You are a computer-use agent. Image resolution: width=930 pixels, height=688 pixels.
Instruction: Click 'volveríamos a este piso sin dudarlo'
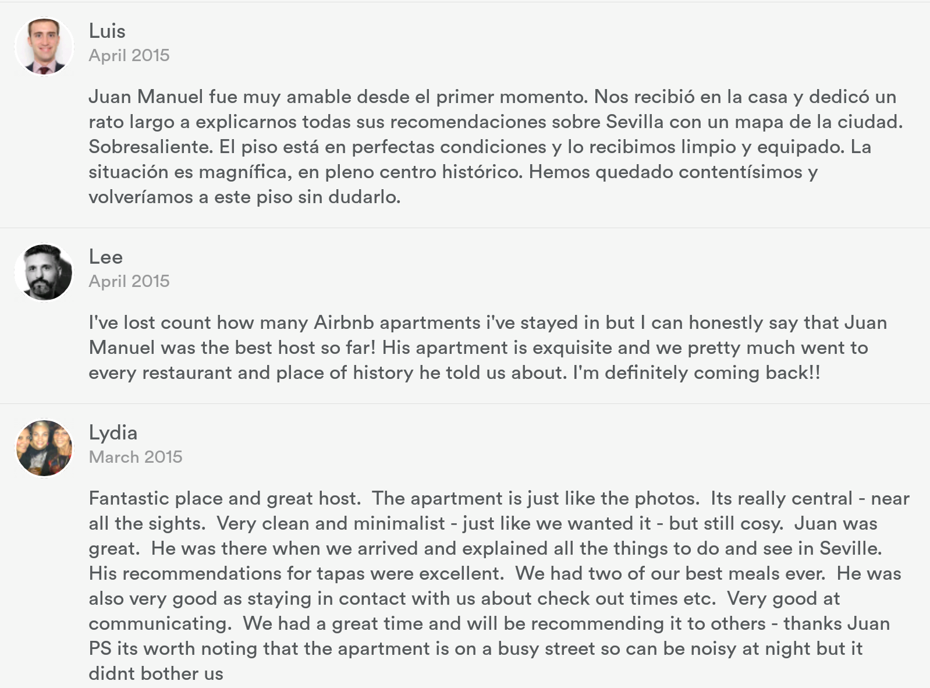[x=244, y=197]
